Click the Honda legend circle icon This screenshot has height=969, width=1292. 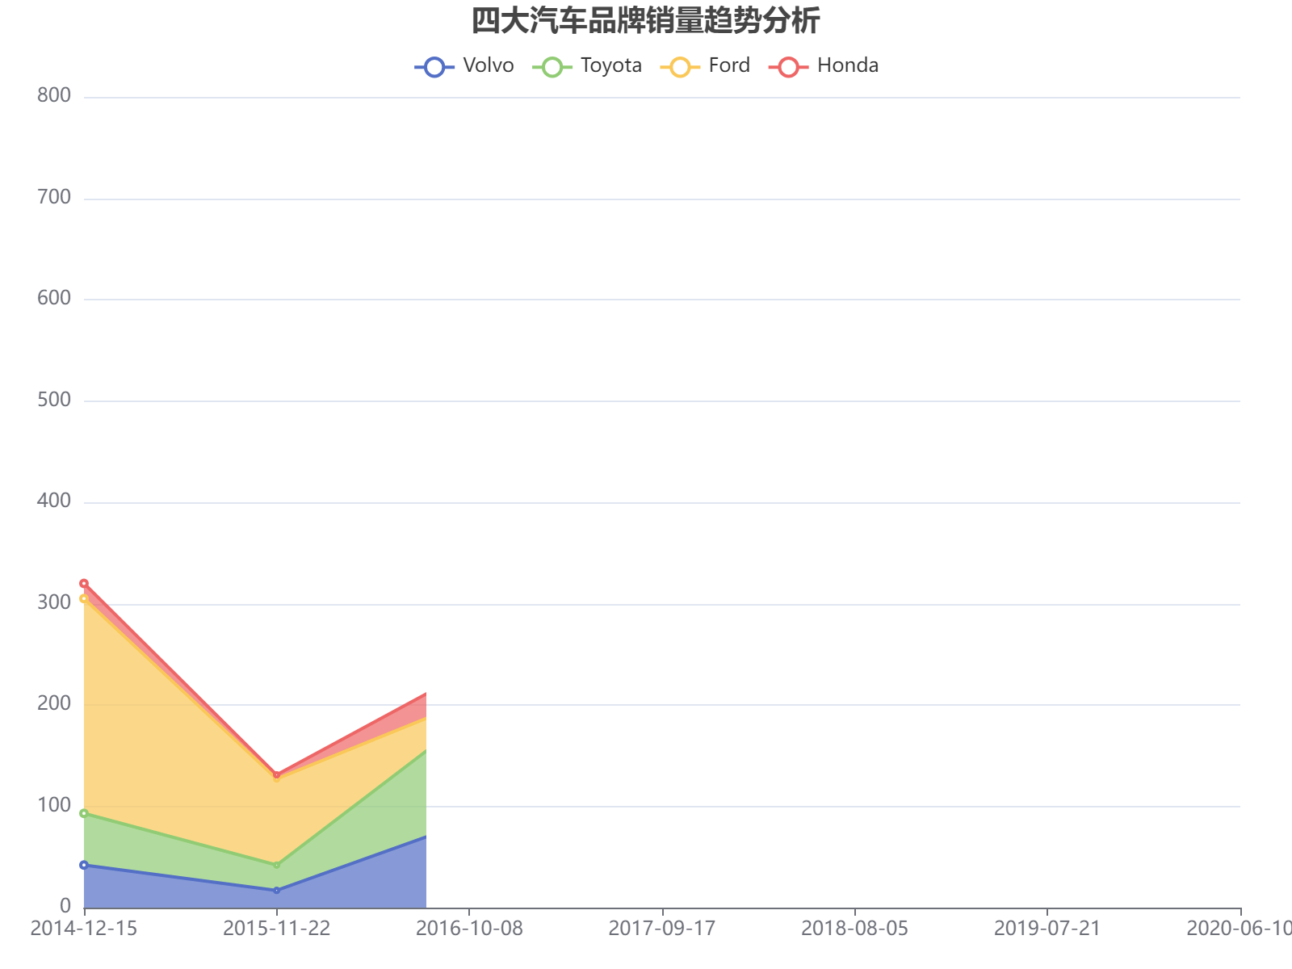coord(790,65)
